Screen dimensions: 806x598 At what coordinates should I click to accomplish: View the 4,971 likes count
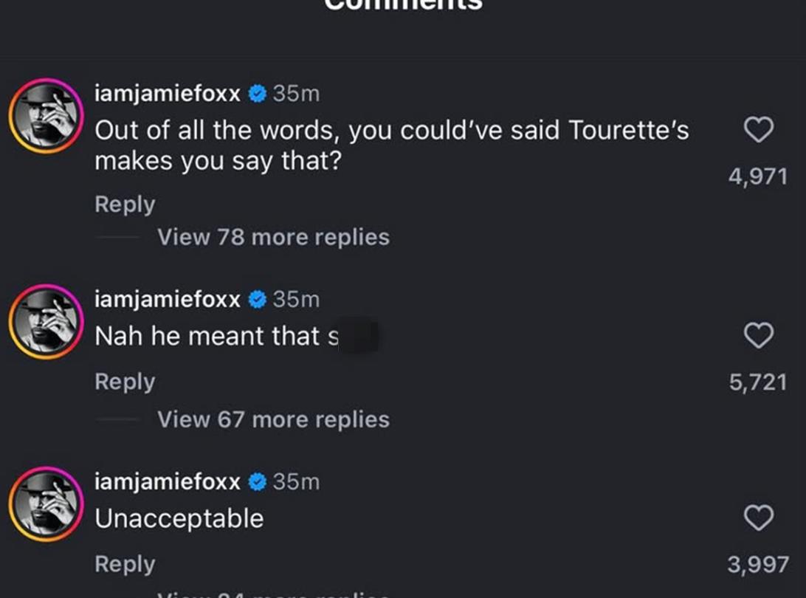pos(758,177)
